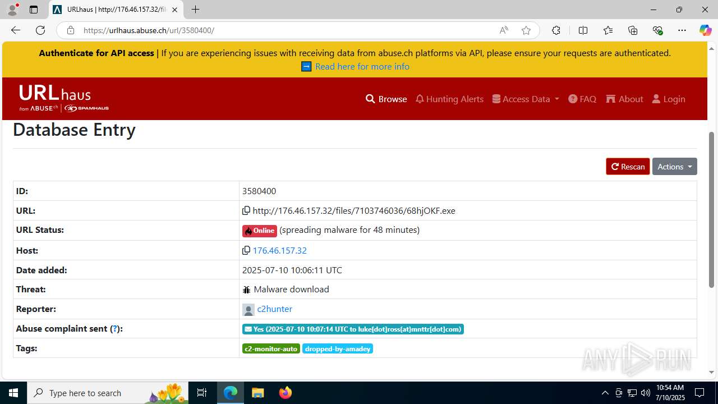The height and width of the screenshot is (404, 718).
Task: Activate Read aloud icon in address bar
Action: 504,30
